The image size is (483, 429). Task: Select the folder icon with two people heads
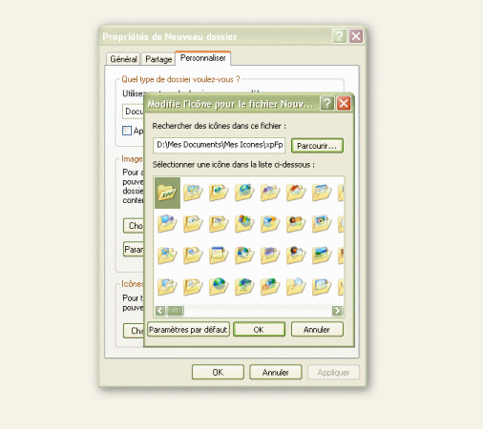click(x=296, y=223)
